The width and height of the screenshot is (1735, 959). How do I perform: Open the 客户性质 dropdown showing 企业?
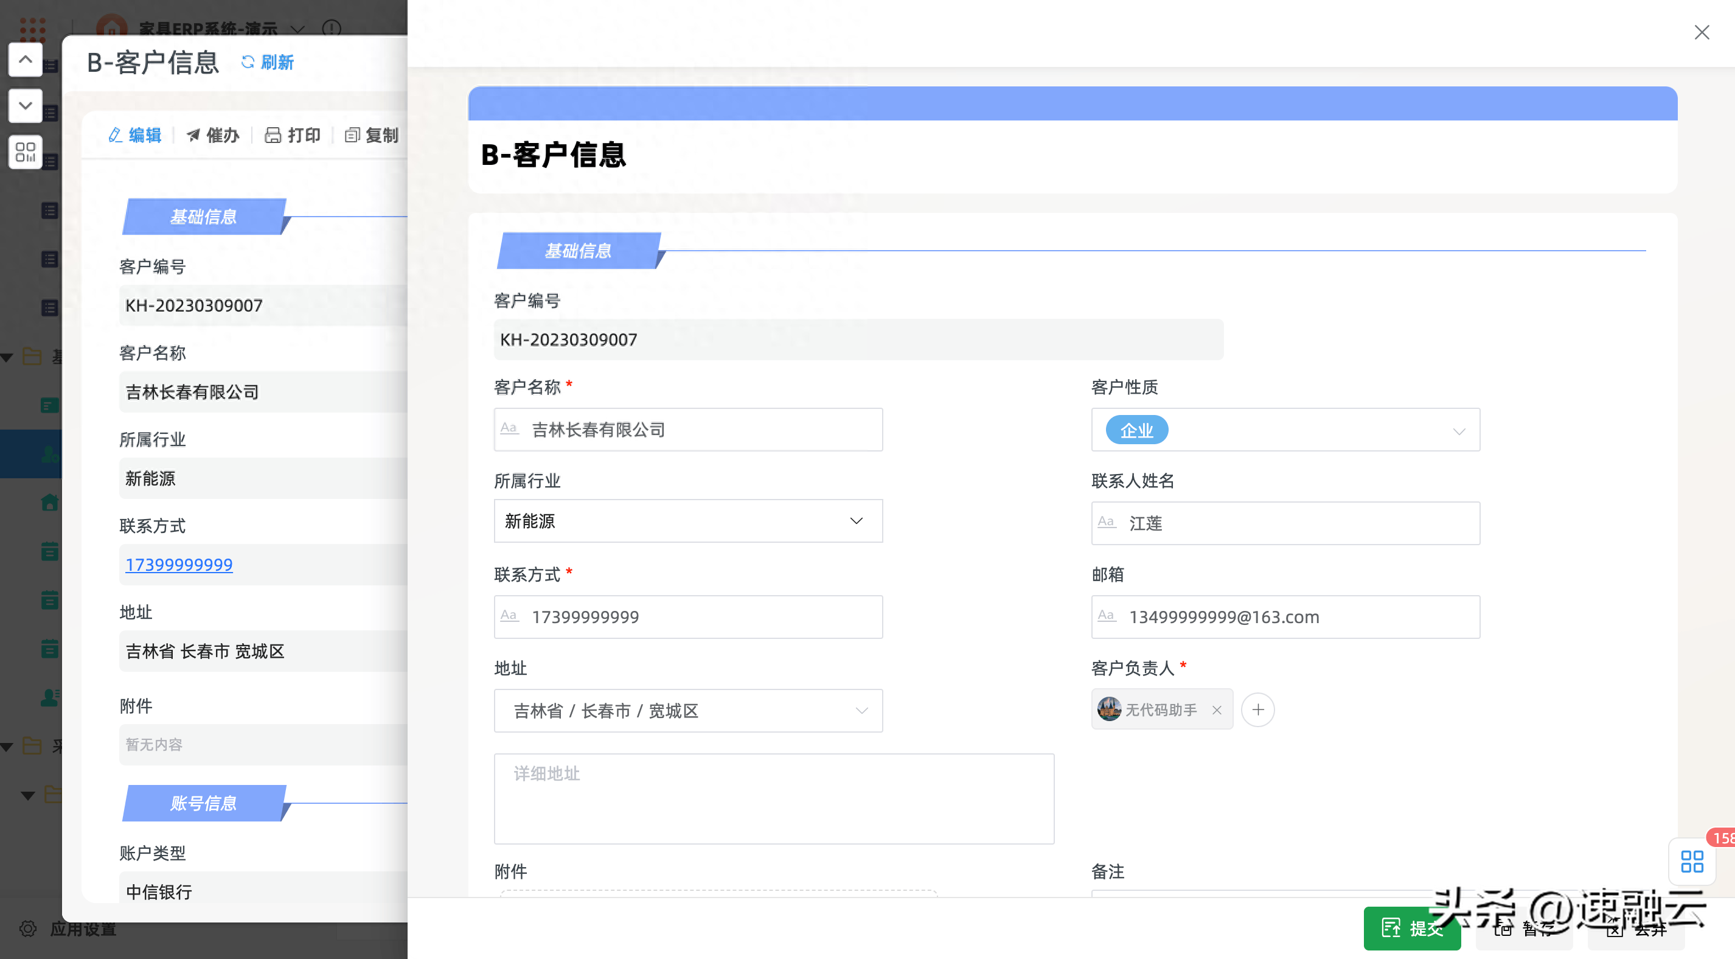point(1459,430)
